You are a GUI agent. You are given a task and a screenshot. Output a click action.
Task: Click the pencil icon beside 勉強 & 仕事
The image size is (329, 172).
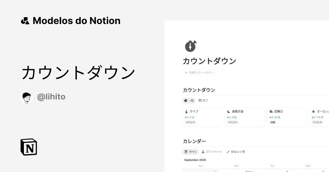(228, 152)
